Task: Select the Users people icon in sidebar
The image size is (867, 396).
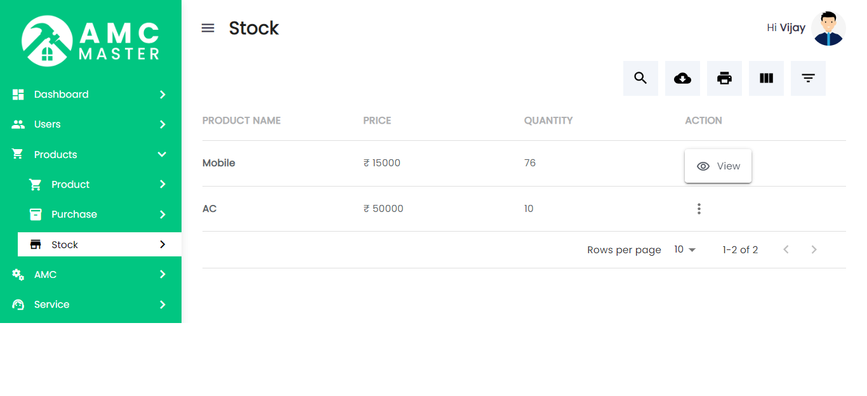Action: coord(18,124)
